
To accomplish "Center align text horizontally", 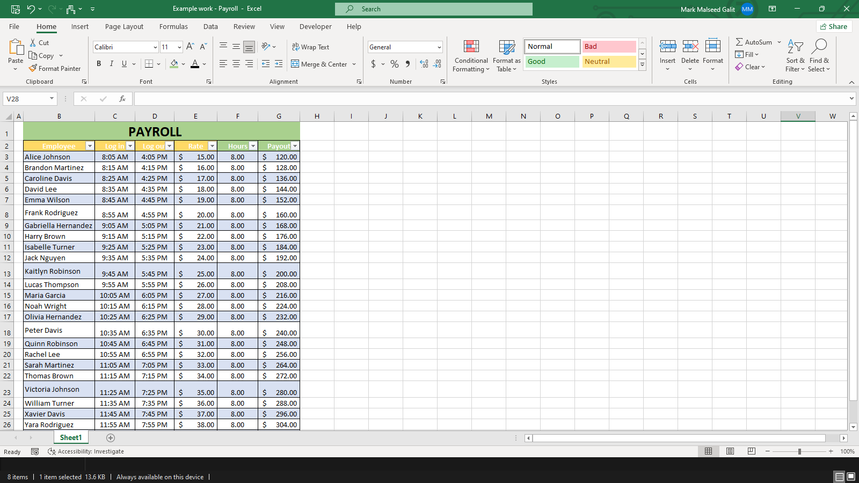I will tap(236, 64).
